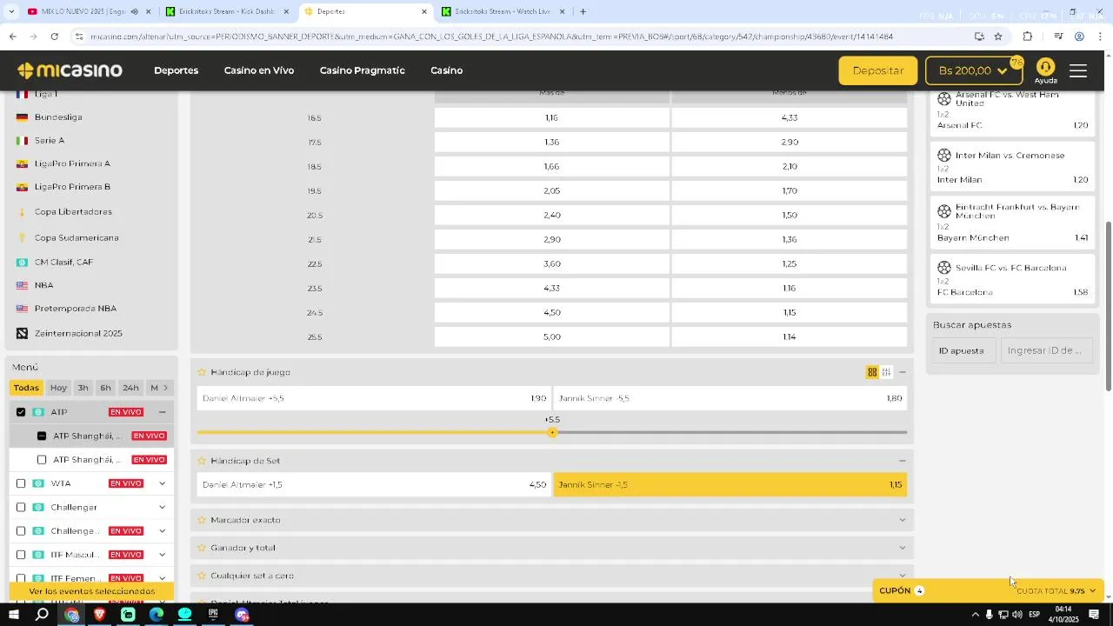Viewport: 1113px width, 626px height.
Task: Expand the CUPÓN bet slip chevron
Action: (1093, 591)
